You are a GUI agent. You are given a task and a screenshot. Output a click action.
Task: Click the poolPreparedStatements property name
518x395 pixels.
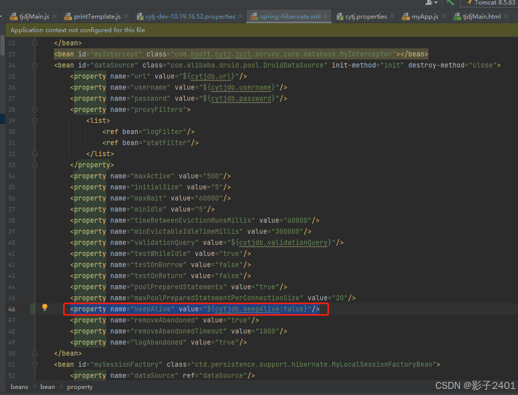pyautogui.click(x=178, y=287)
